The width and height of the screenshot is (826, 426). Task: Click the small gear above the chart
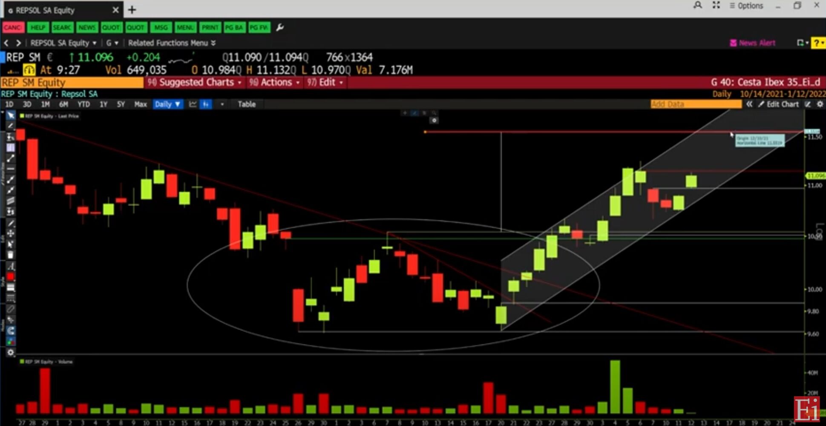pyautogui.click(x=434, y=120)
